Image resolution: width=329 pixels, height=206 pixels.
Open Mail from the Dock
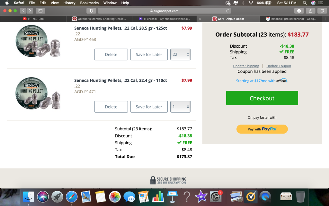tap(86, 197)
